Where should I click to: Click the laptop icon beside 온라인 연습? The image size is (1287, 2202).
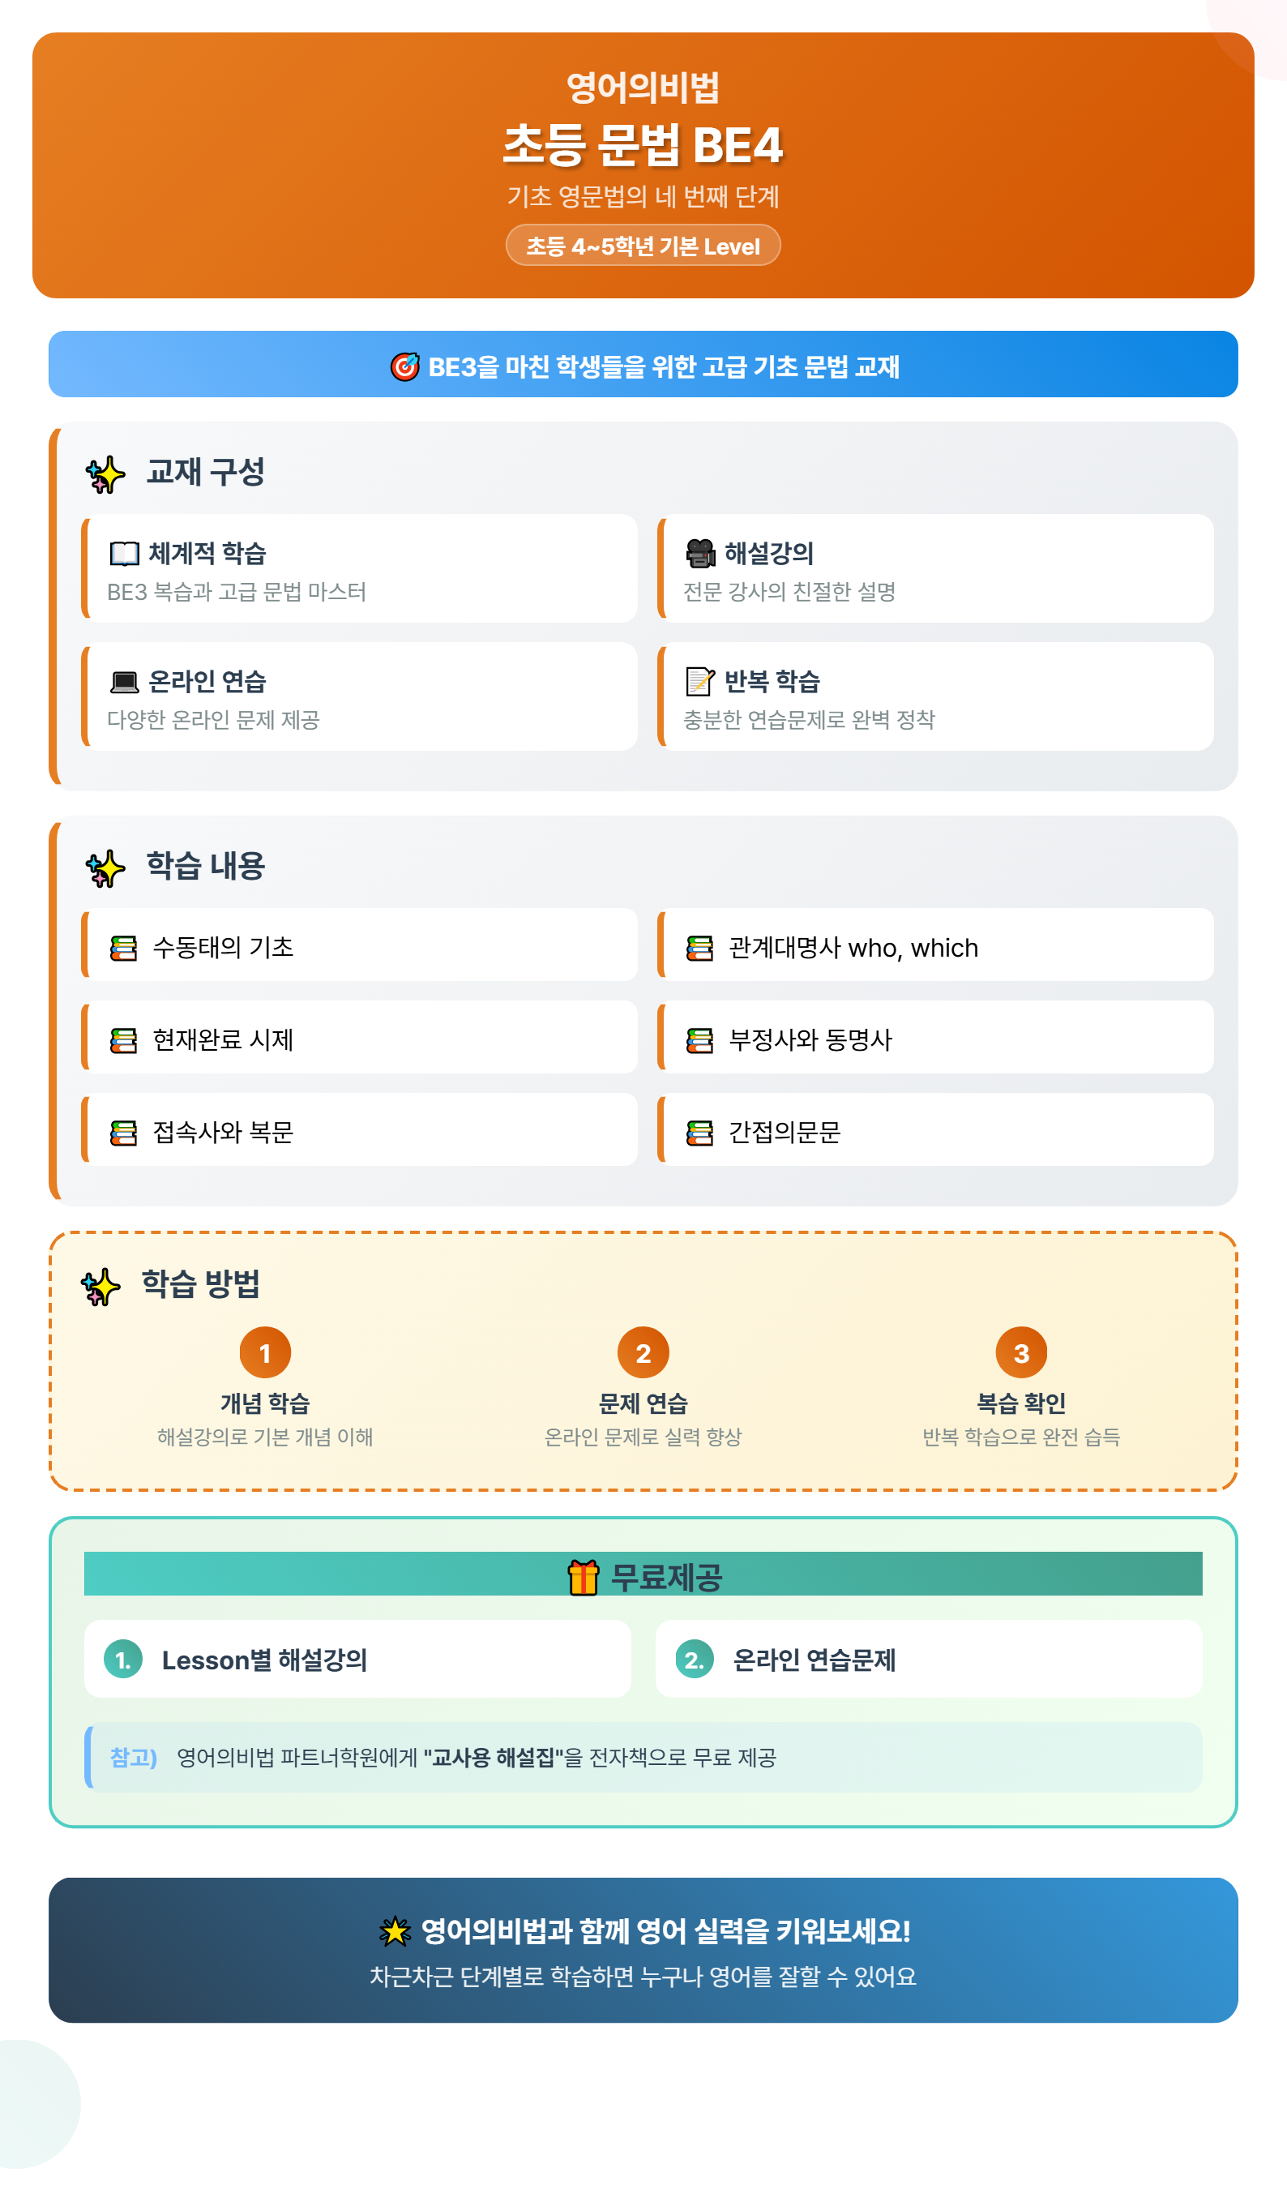[124, 682]
